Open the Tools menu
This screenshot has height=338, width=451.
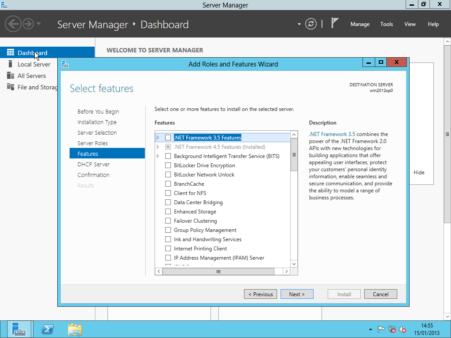[386, 24]
